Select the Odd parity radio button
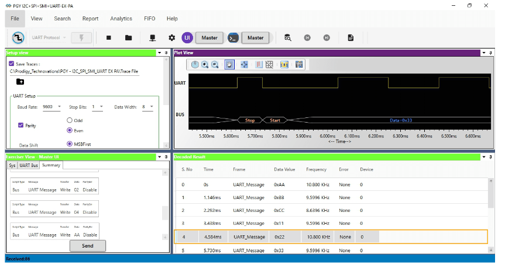Screen dimensions: 505x268 [70, 120]
